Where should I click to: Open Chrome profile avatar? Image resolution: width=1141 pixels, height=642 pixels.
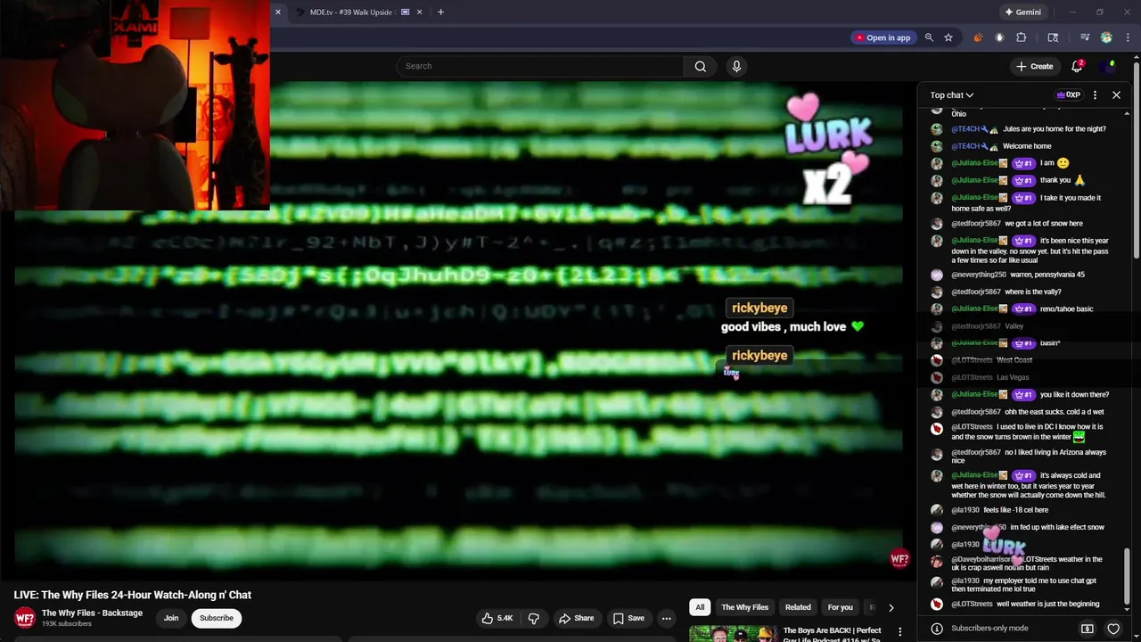[x=1106, y=37]
